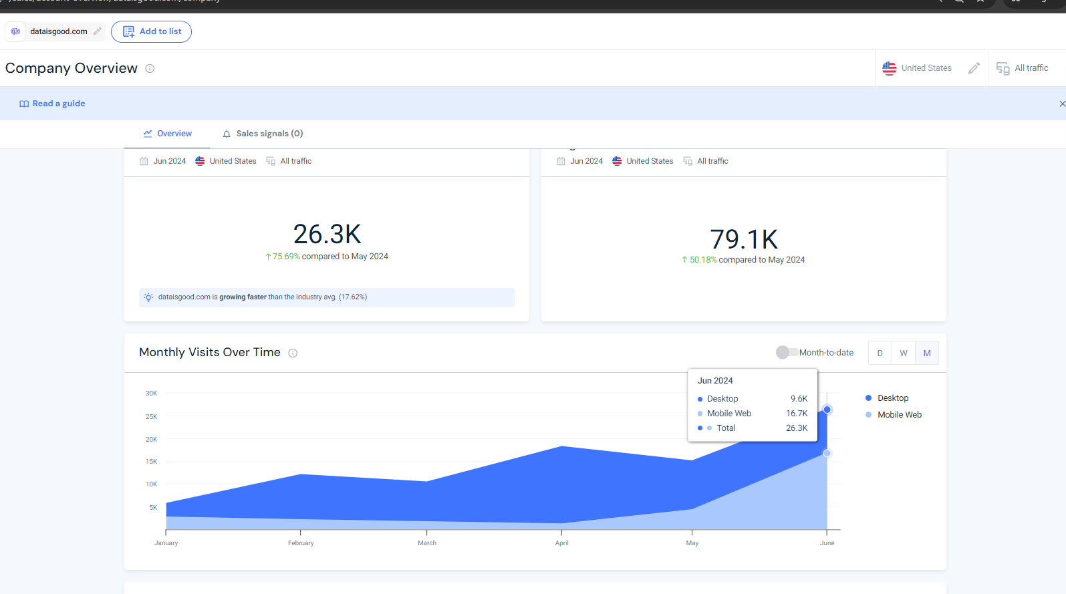Dismiss the guide banner with X

click(1062, 104)
